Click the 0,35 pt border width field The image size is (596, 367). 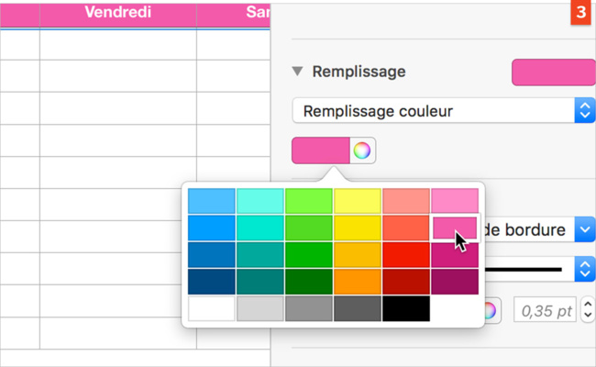click(x=546, y=311)
